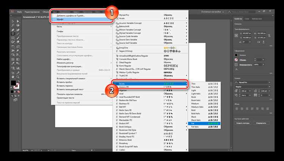Click the Обводка stroke swatch in Properties
284x161 pixels.
pos(236,60)
